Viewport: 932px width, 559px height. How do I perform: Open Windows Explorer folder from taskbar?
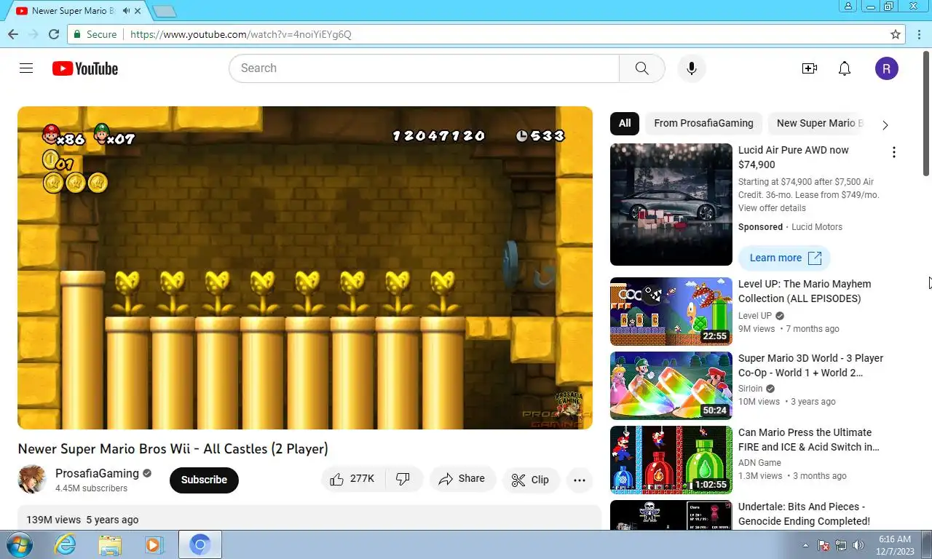(x=110, y=544)
